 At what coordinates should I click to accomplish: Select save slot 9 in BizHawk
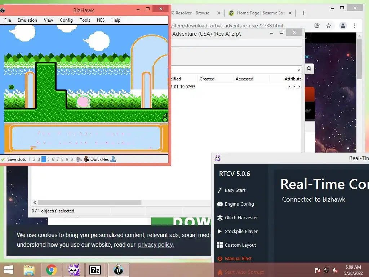point(67,159)
